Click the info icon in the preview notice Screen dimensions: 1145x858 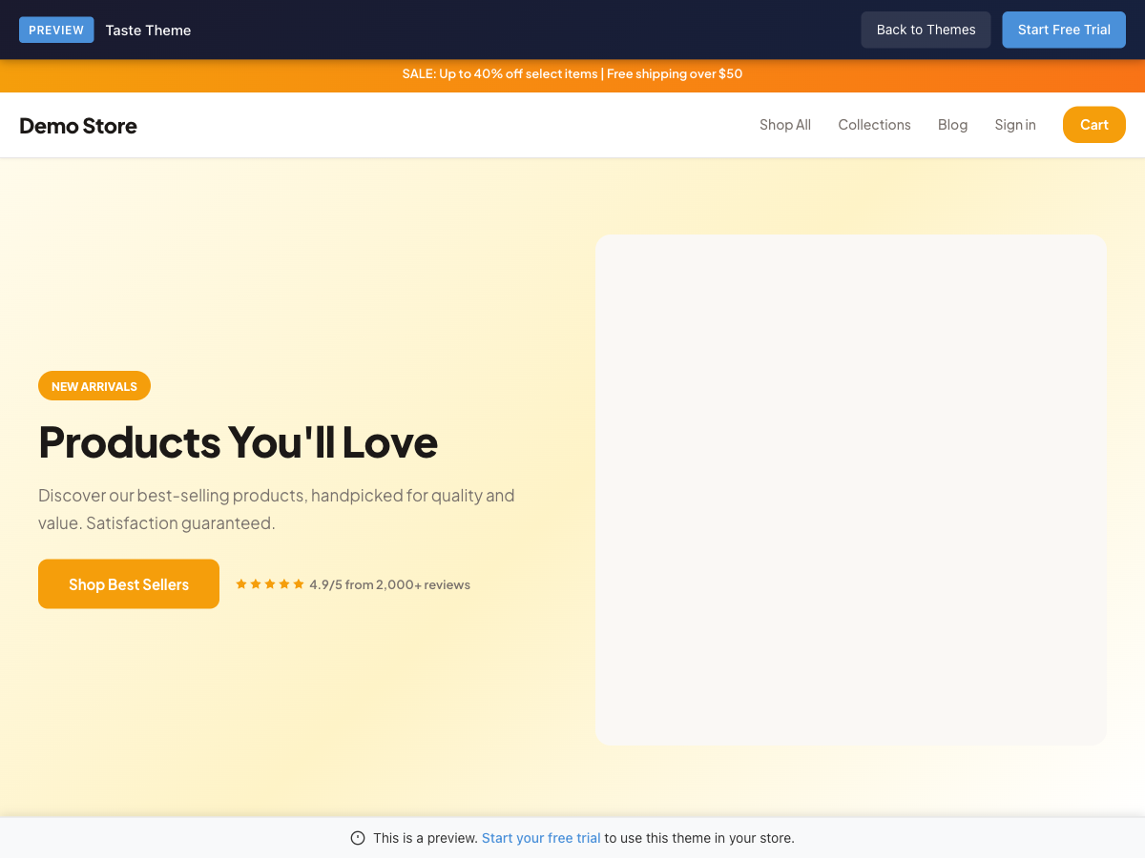point(358,838)
